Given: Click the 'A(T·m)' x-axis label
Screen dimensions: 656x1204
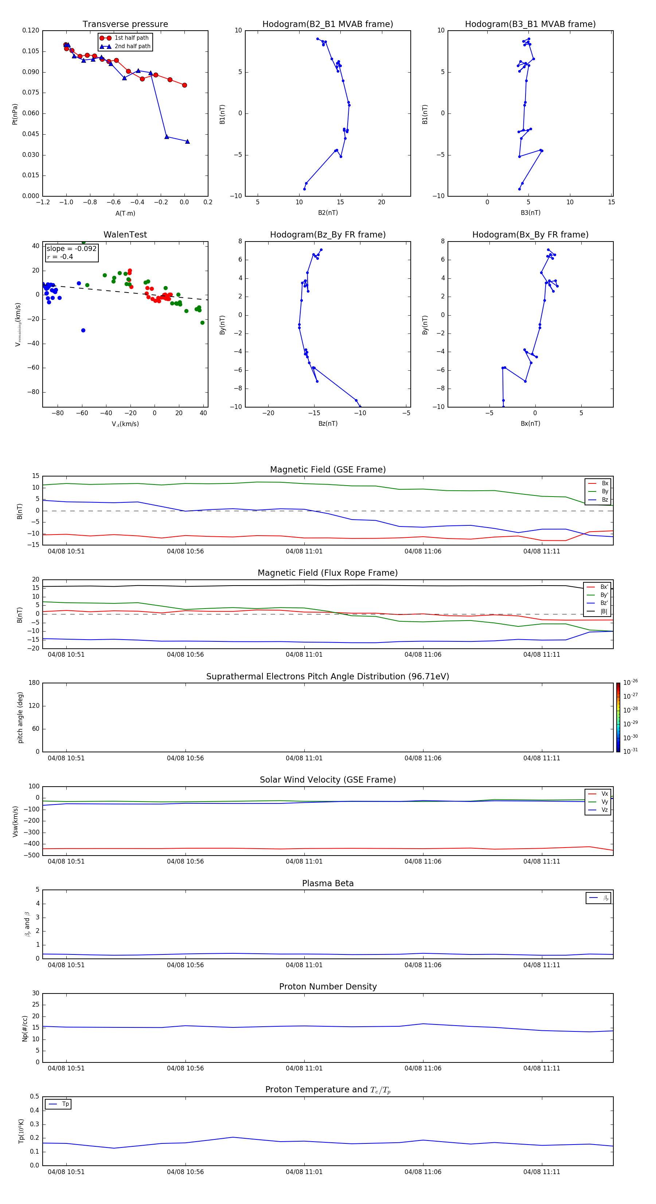Looking at the screenshot, I should tap(125, 213).
